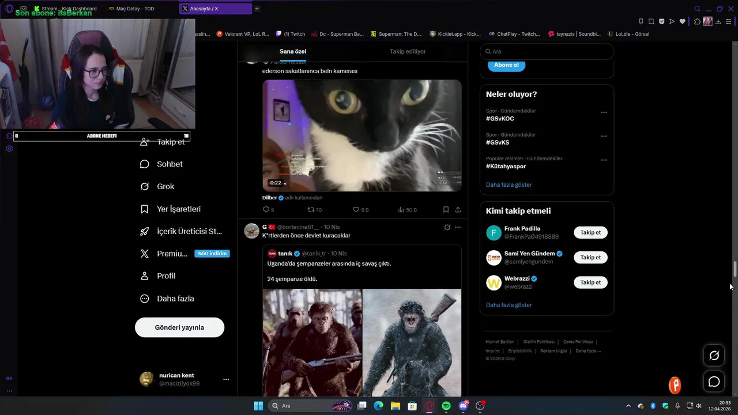Open Kicklet.app bookmark
This screenshot has height=415, width=738.
click(x=455, y=34)
